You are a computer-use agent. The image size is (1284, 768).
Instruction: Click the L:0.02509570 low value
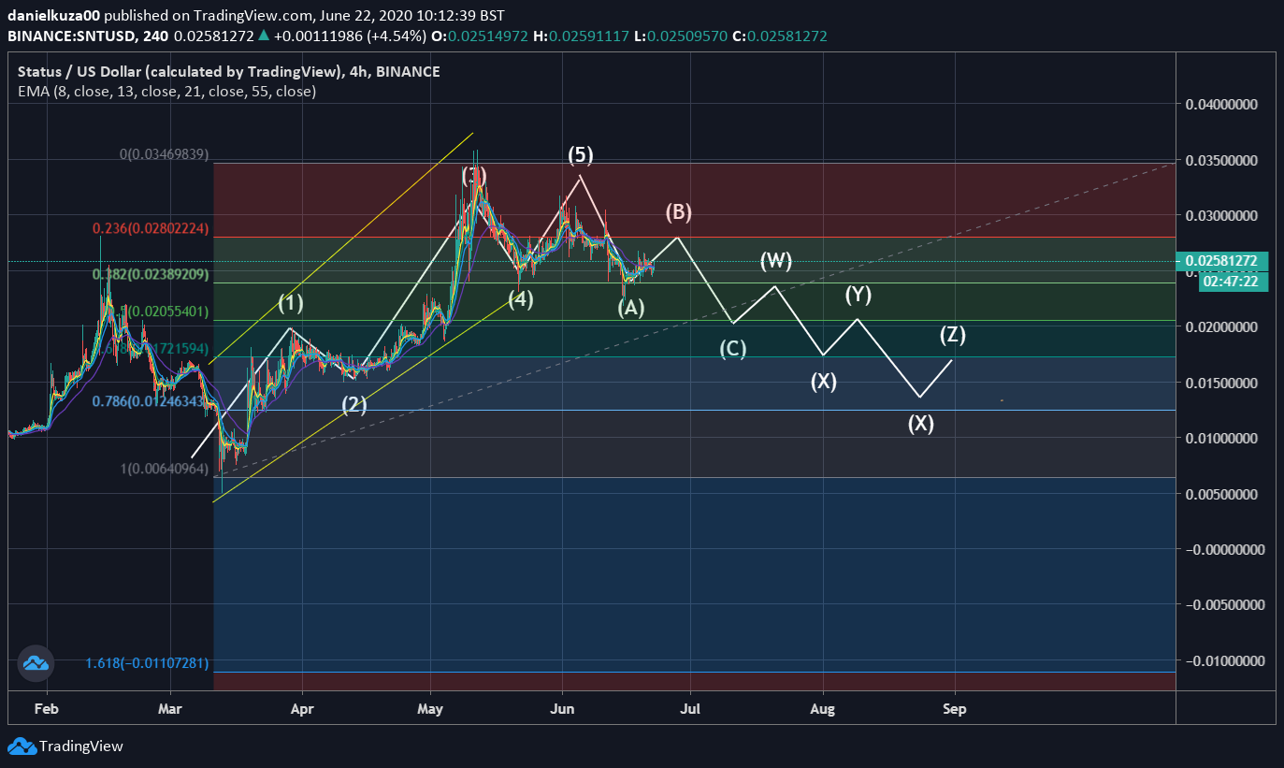[x=680, y=36]
